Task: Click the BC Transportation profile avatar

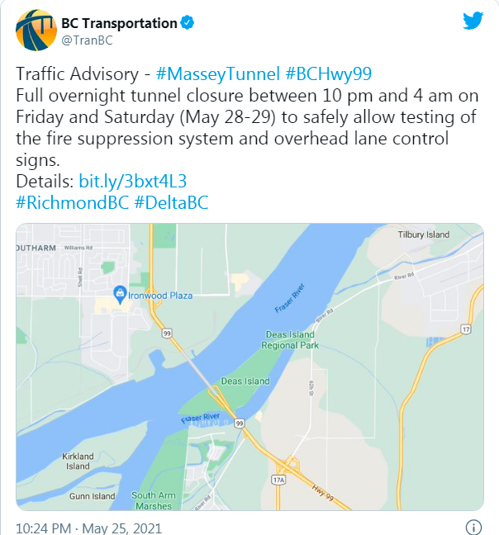Action: (x=36, y=31)
